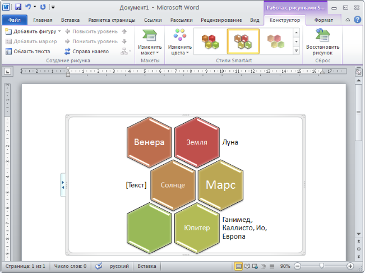Switch to the Вставка (Insert) tab

point(70,20)
